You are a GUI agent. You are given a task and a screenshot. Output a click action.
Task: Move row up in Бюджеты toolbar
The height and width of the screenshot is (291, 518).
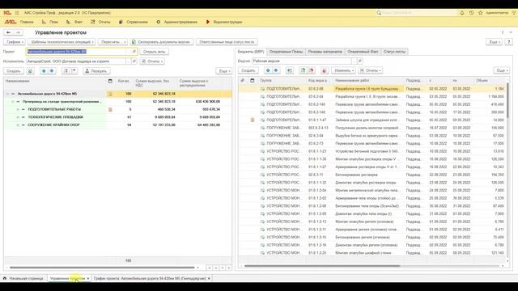tap(268, 70)
